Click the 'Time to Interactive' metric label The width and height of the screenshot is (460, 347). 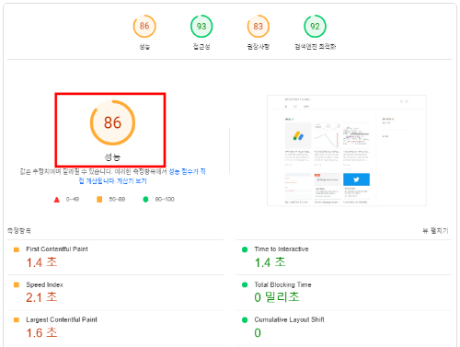(x=282, y=249)
